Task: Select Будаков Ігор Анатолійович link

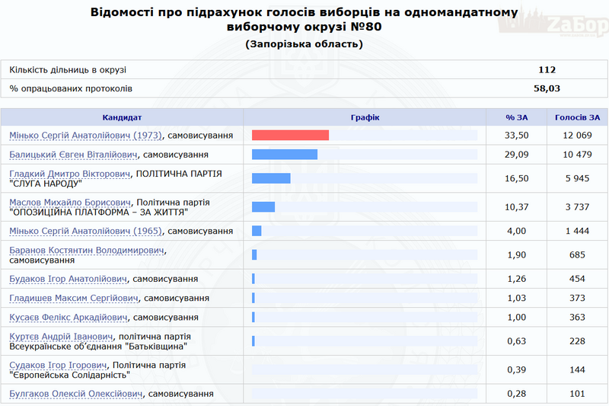Action: point(68,279)
